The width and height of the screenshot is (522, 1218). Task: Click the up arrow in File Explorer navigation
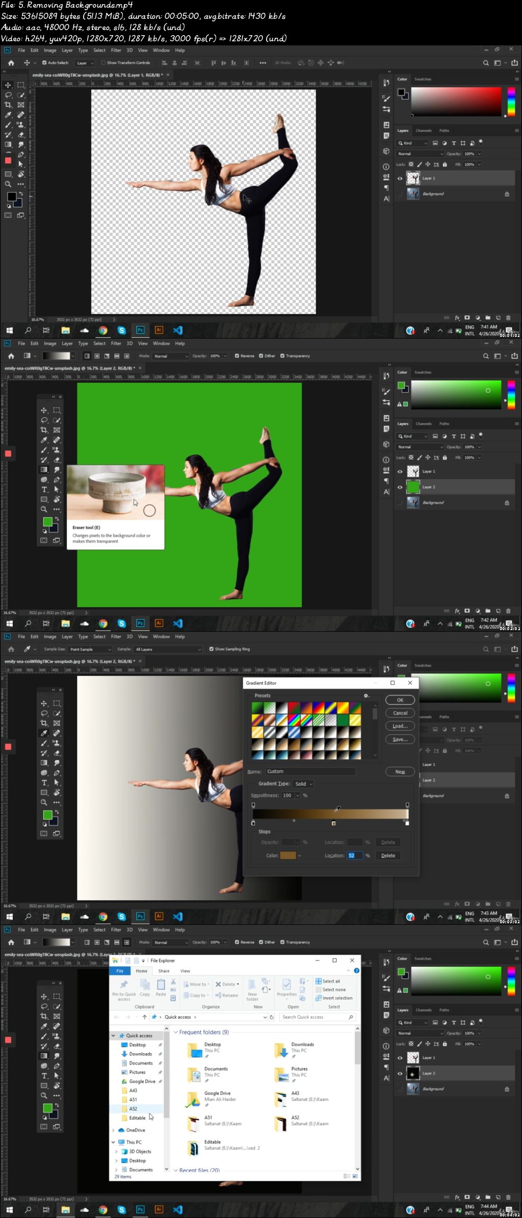click(144, 1017)
